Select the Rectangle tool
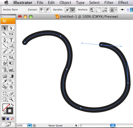The width and height of the screenshot is (133, 128). coord(11,45)
